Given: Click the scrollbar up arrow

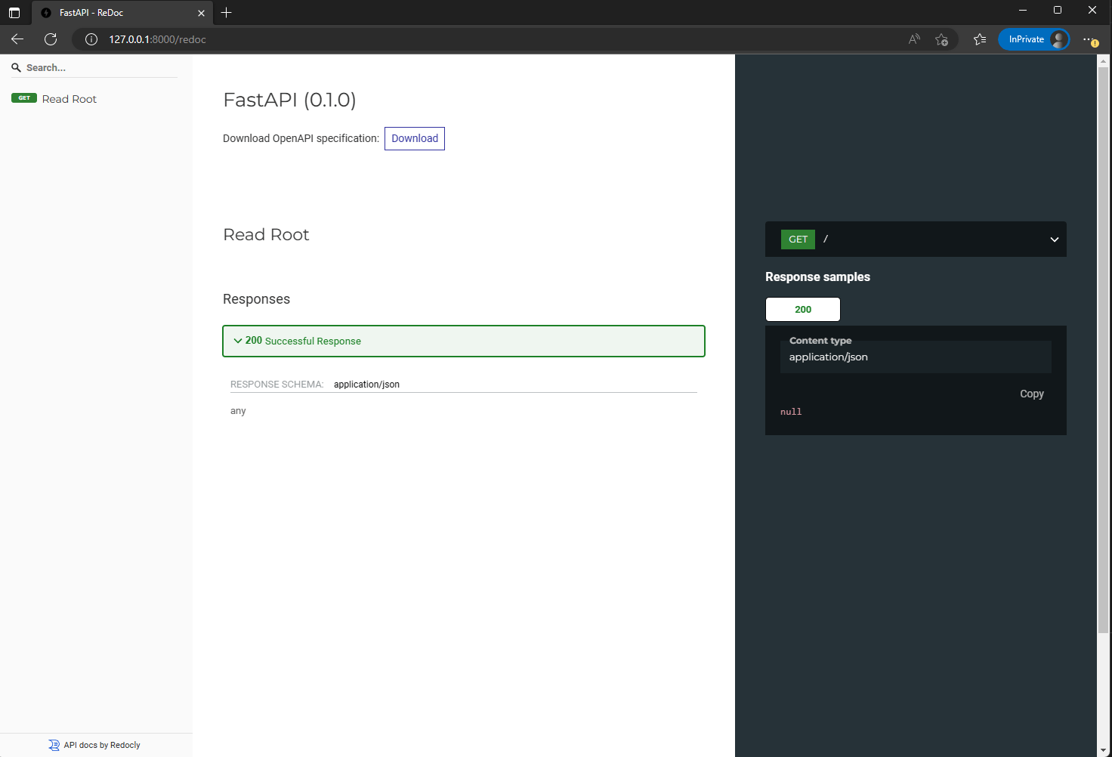Looking at the screenshot, I should [x=1103, y=60].
